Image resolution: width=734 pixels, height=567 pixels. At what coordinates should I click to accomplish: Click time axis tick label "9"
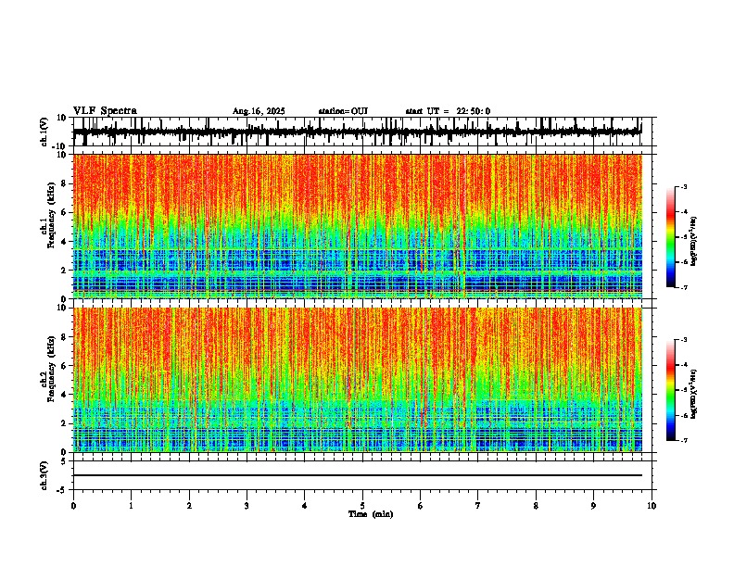click(593, 506)
